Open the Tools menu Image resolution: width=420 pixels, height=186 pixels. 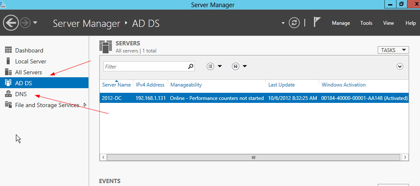click(366, 23)
